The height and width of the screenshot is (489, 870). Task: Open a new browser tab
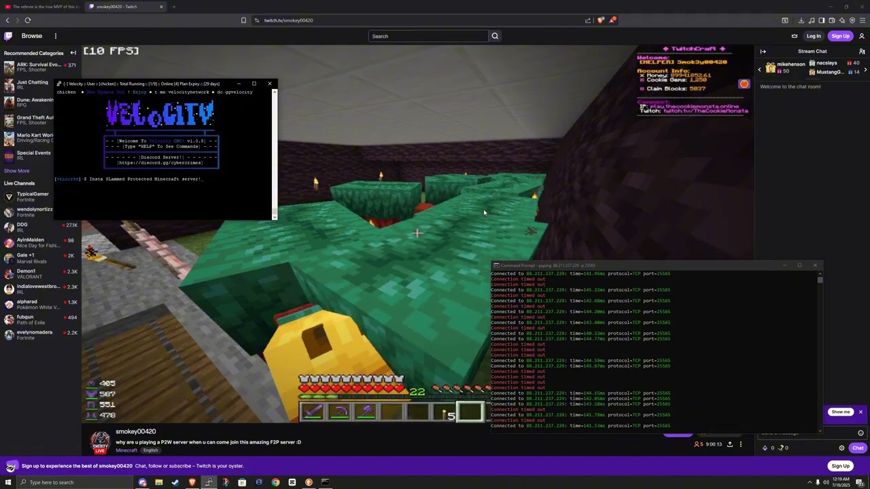click(x=174, y=7)
